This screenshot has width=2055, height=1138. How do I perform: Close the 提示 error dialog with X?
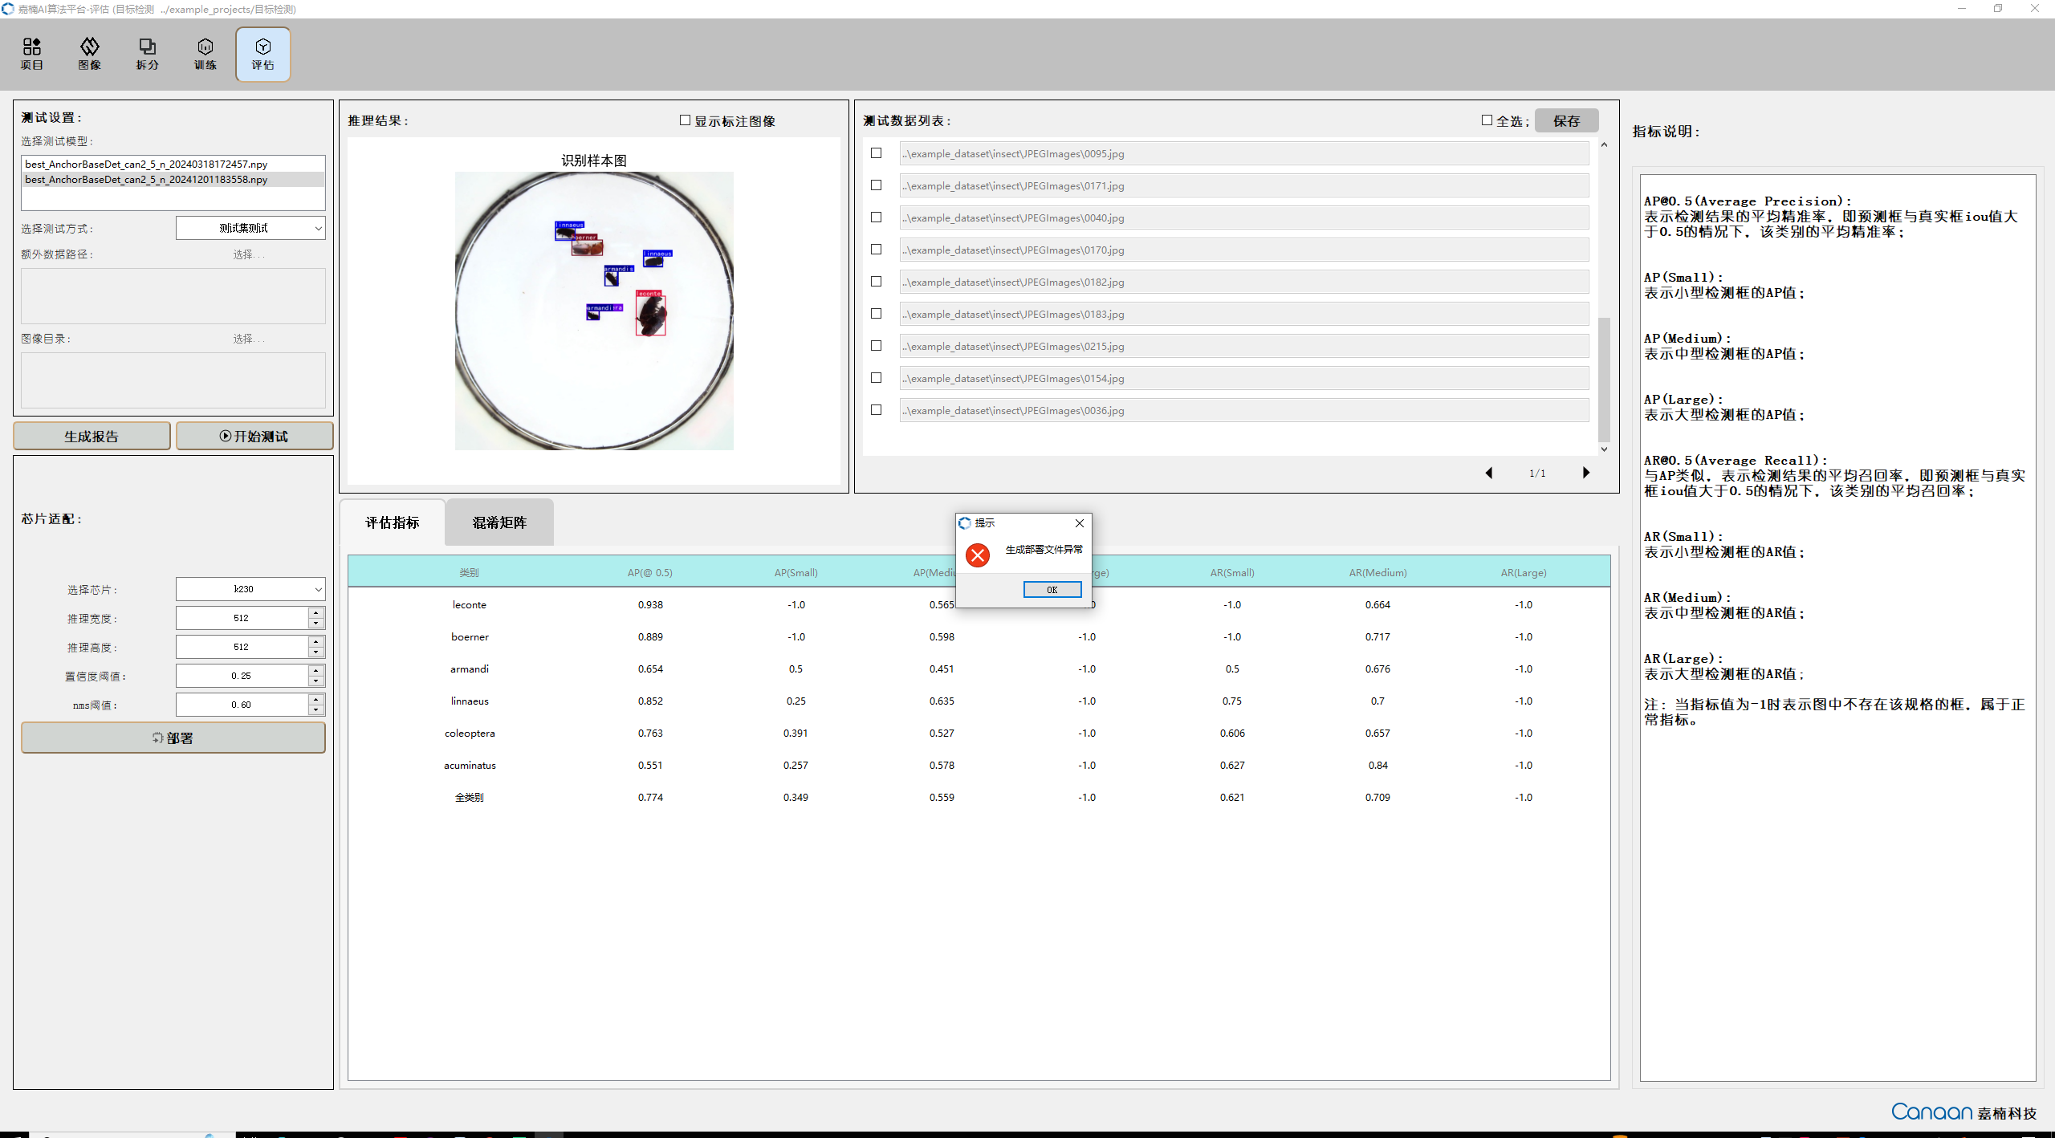pyautogui.click(x=1080, y=523)
